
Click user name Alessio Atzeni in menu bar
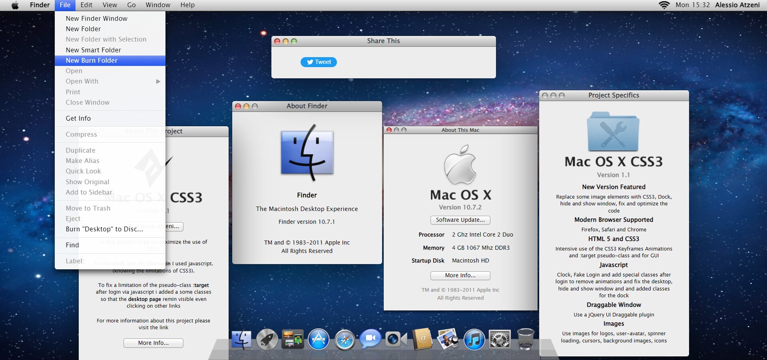point(737,5)
